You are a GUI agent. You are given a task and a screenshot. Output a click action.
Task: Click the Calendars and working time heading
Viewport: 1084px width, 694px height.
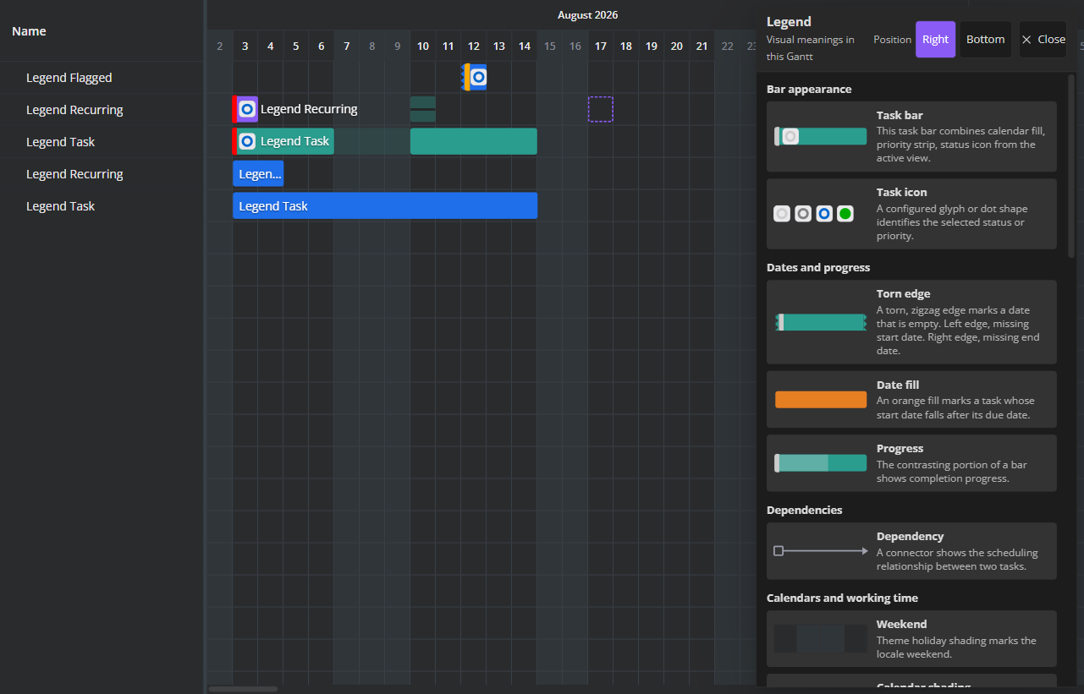click(842, 598)
